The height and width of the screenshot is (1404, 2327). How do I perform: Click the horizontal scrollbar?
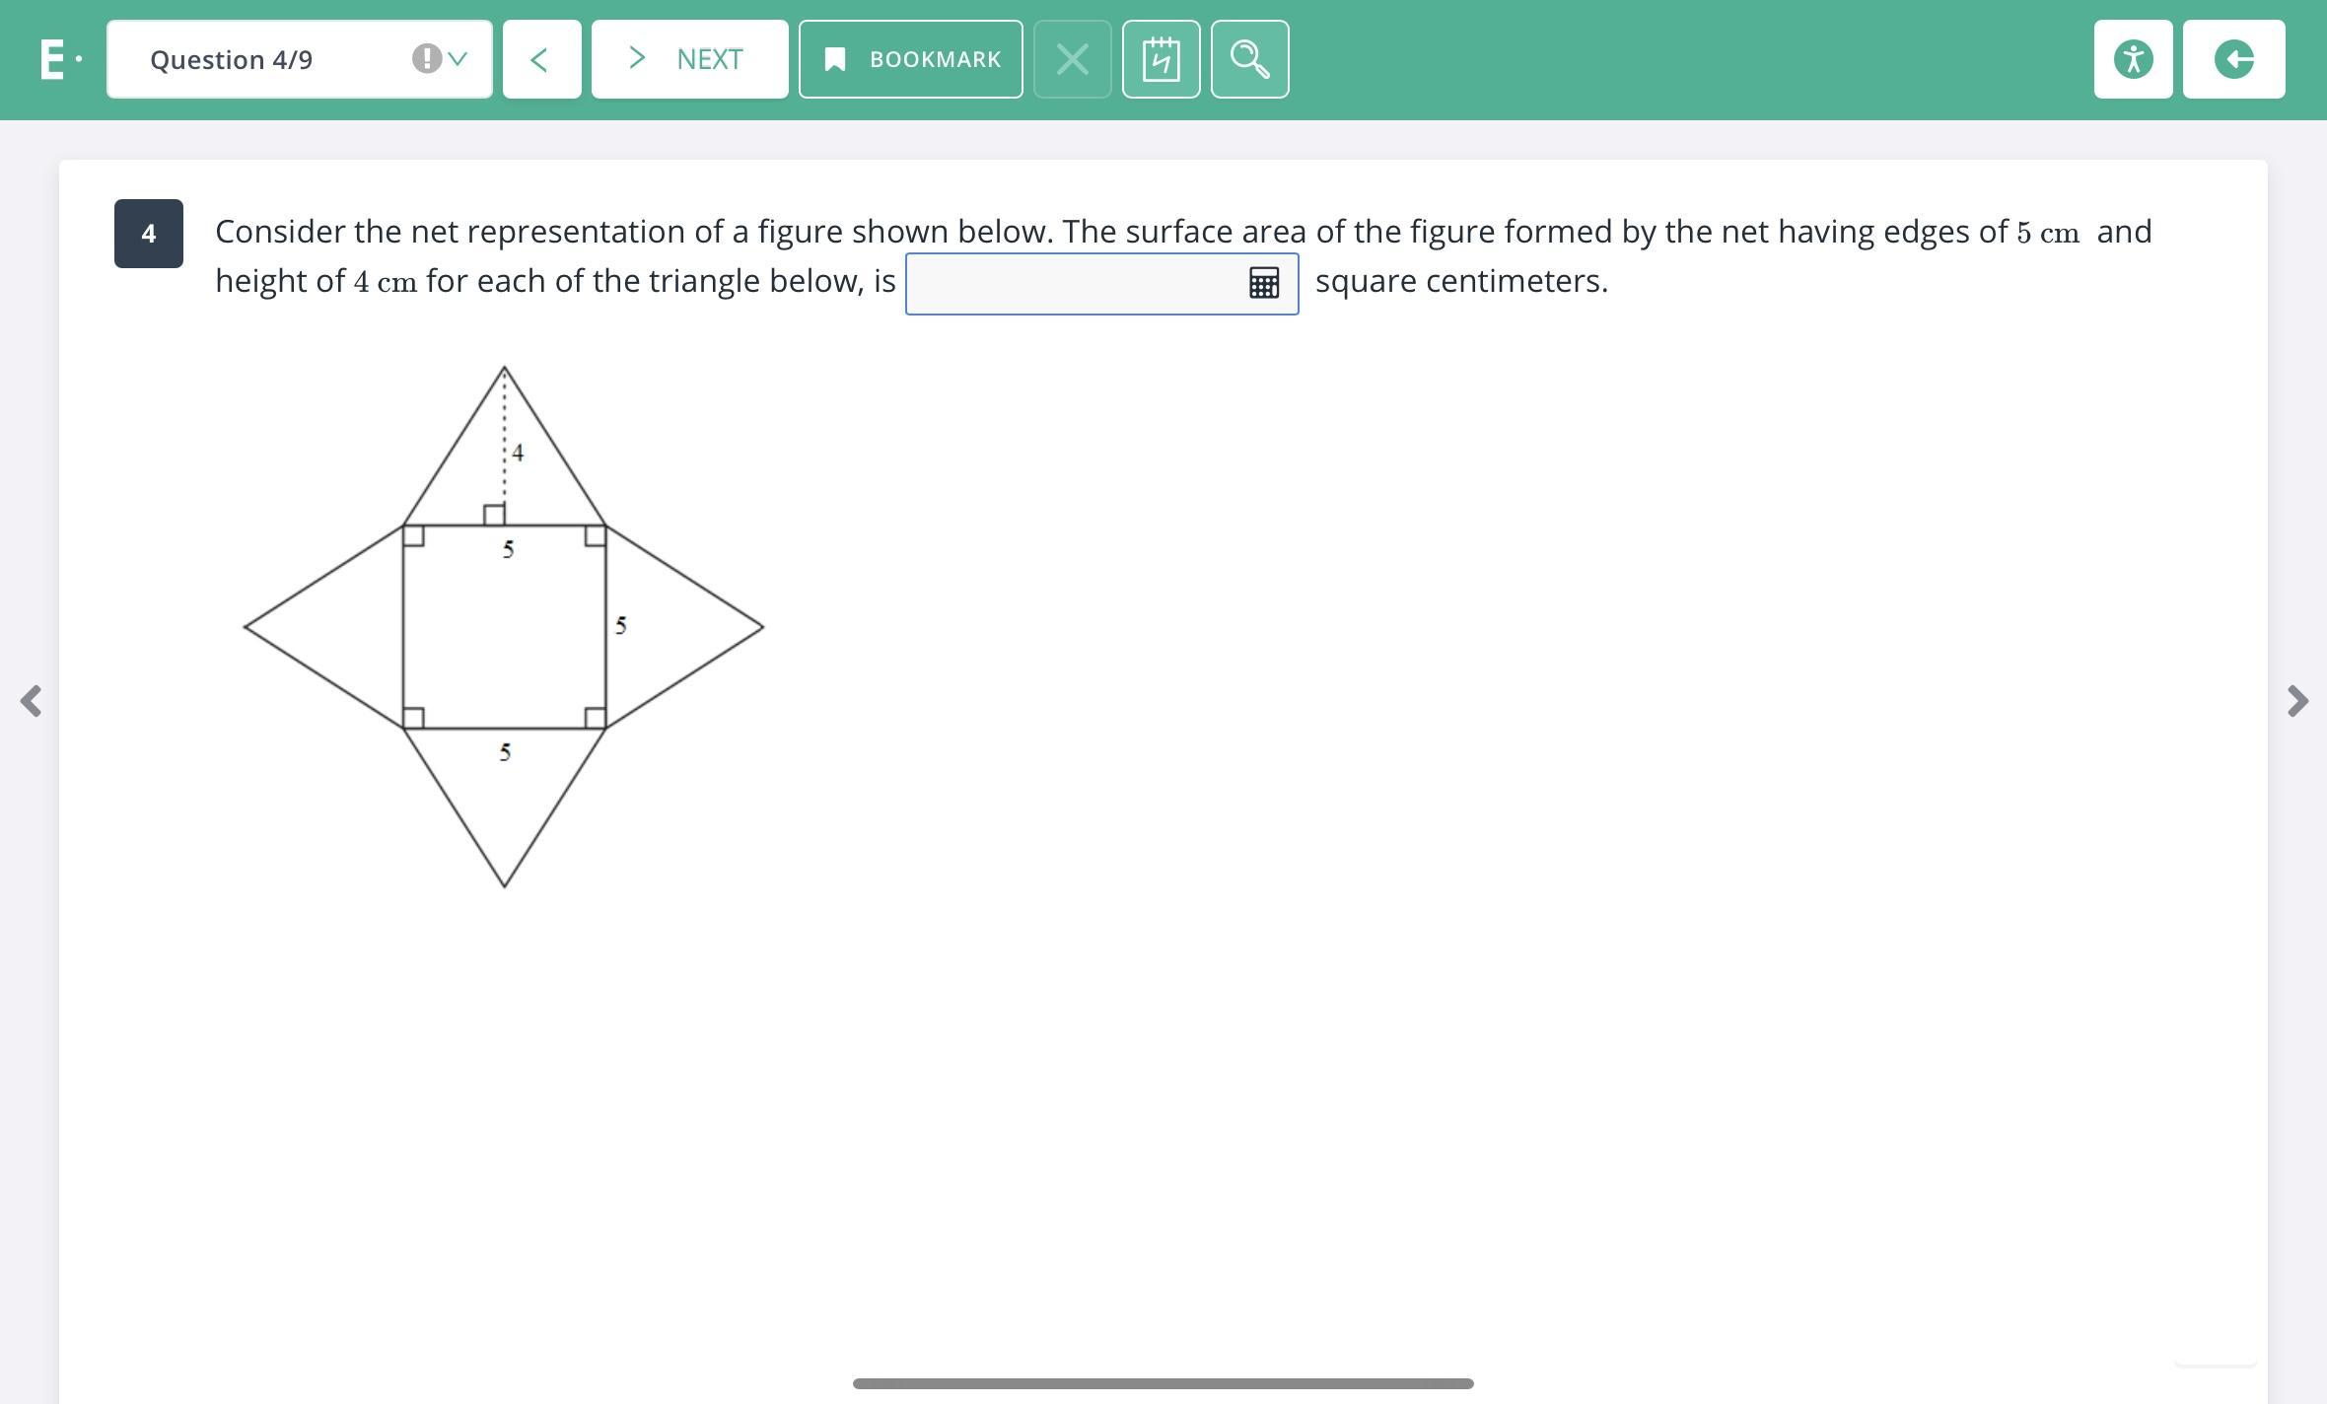1163,1383
